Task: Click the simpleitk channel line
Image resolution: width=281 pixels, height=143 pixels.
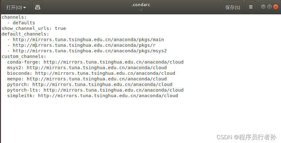Action: click(x=92, y=96)
